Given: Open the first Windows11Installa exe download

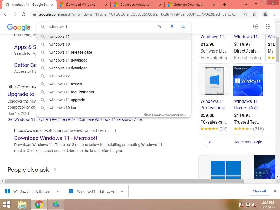Looking at the screenshot, I should pos(28,191).
